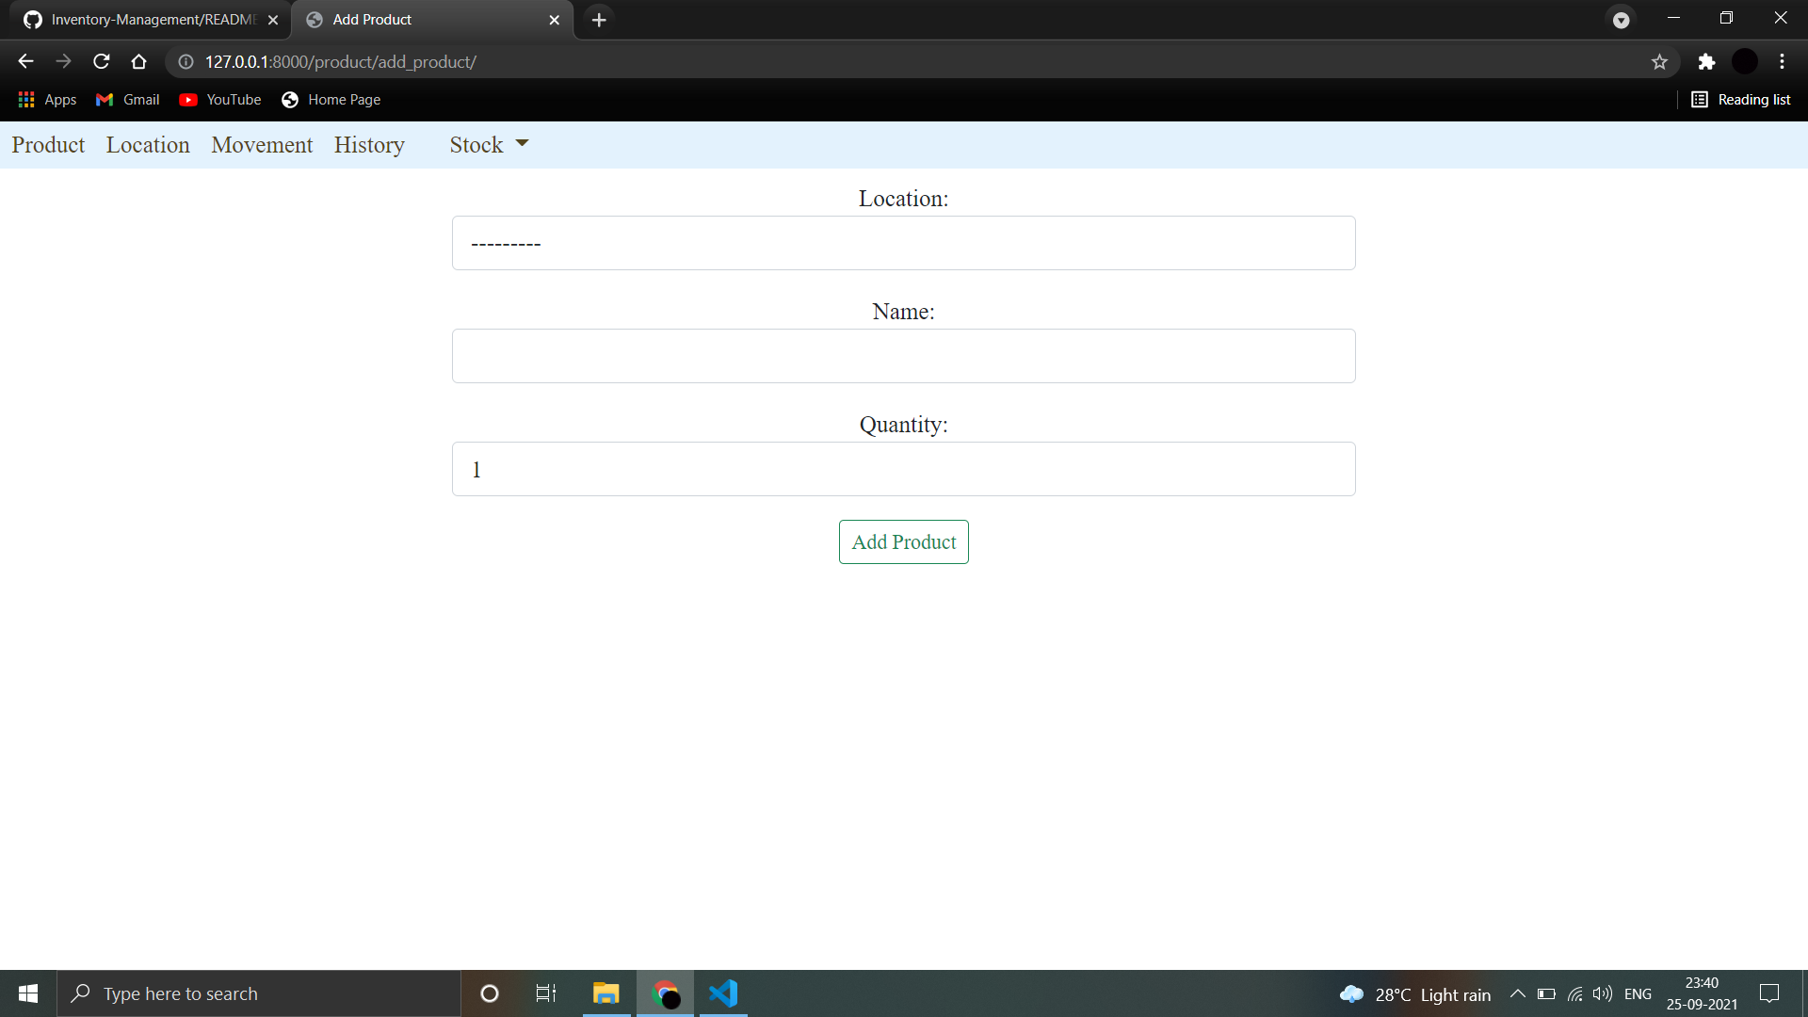Open the Location selection dropdown

click(903, 242)
